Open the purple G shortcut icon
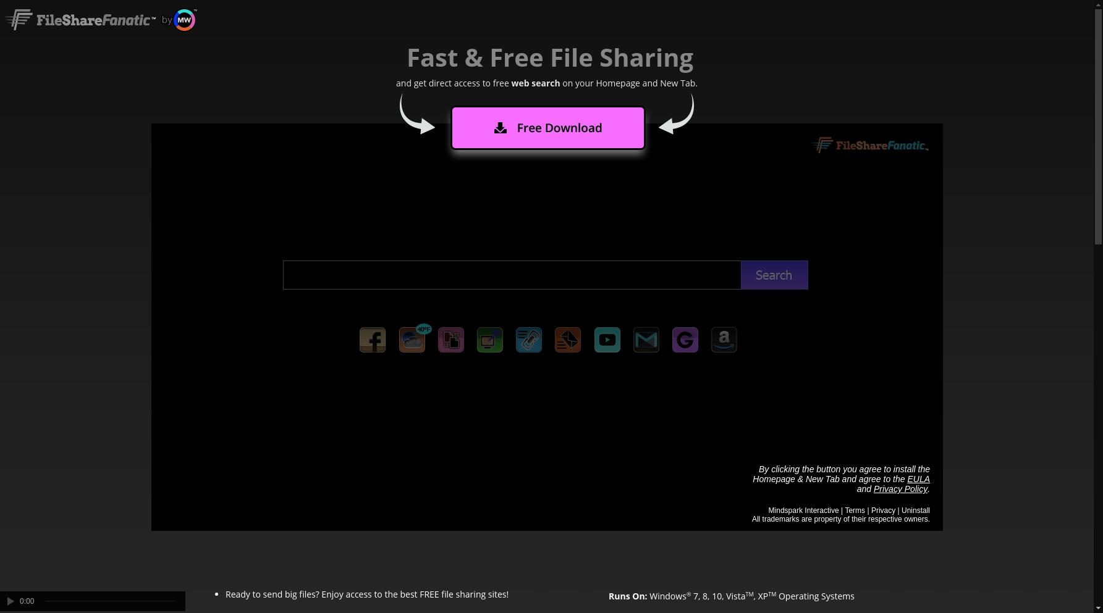 click(x=685, y=340)
